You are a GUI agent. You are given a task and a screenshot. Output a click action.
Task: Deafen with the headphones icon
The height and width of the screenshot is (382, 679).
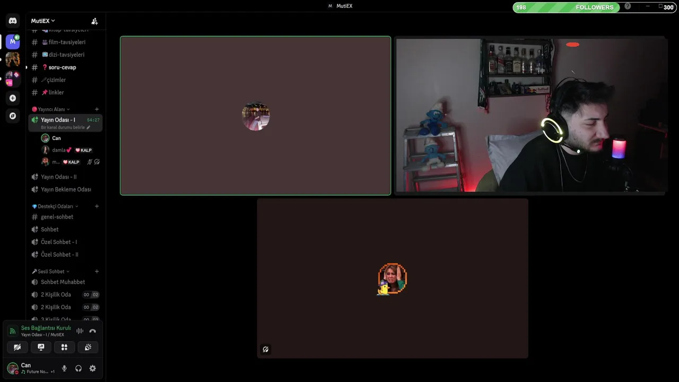(x=79, y=368)
